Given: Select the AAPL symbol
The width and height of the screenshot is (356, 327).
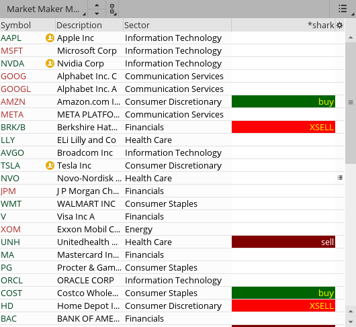Looking at the screenshot, I should (x=11, y=38).
